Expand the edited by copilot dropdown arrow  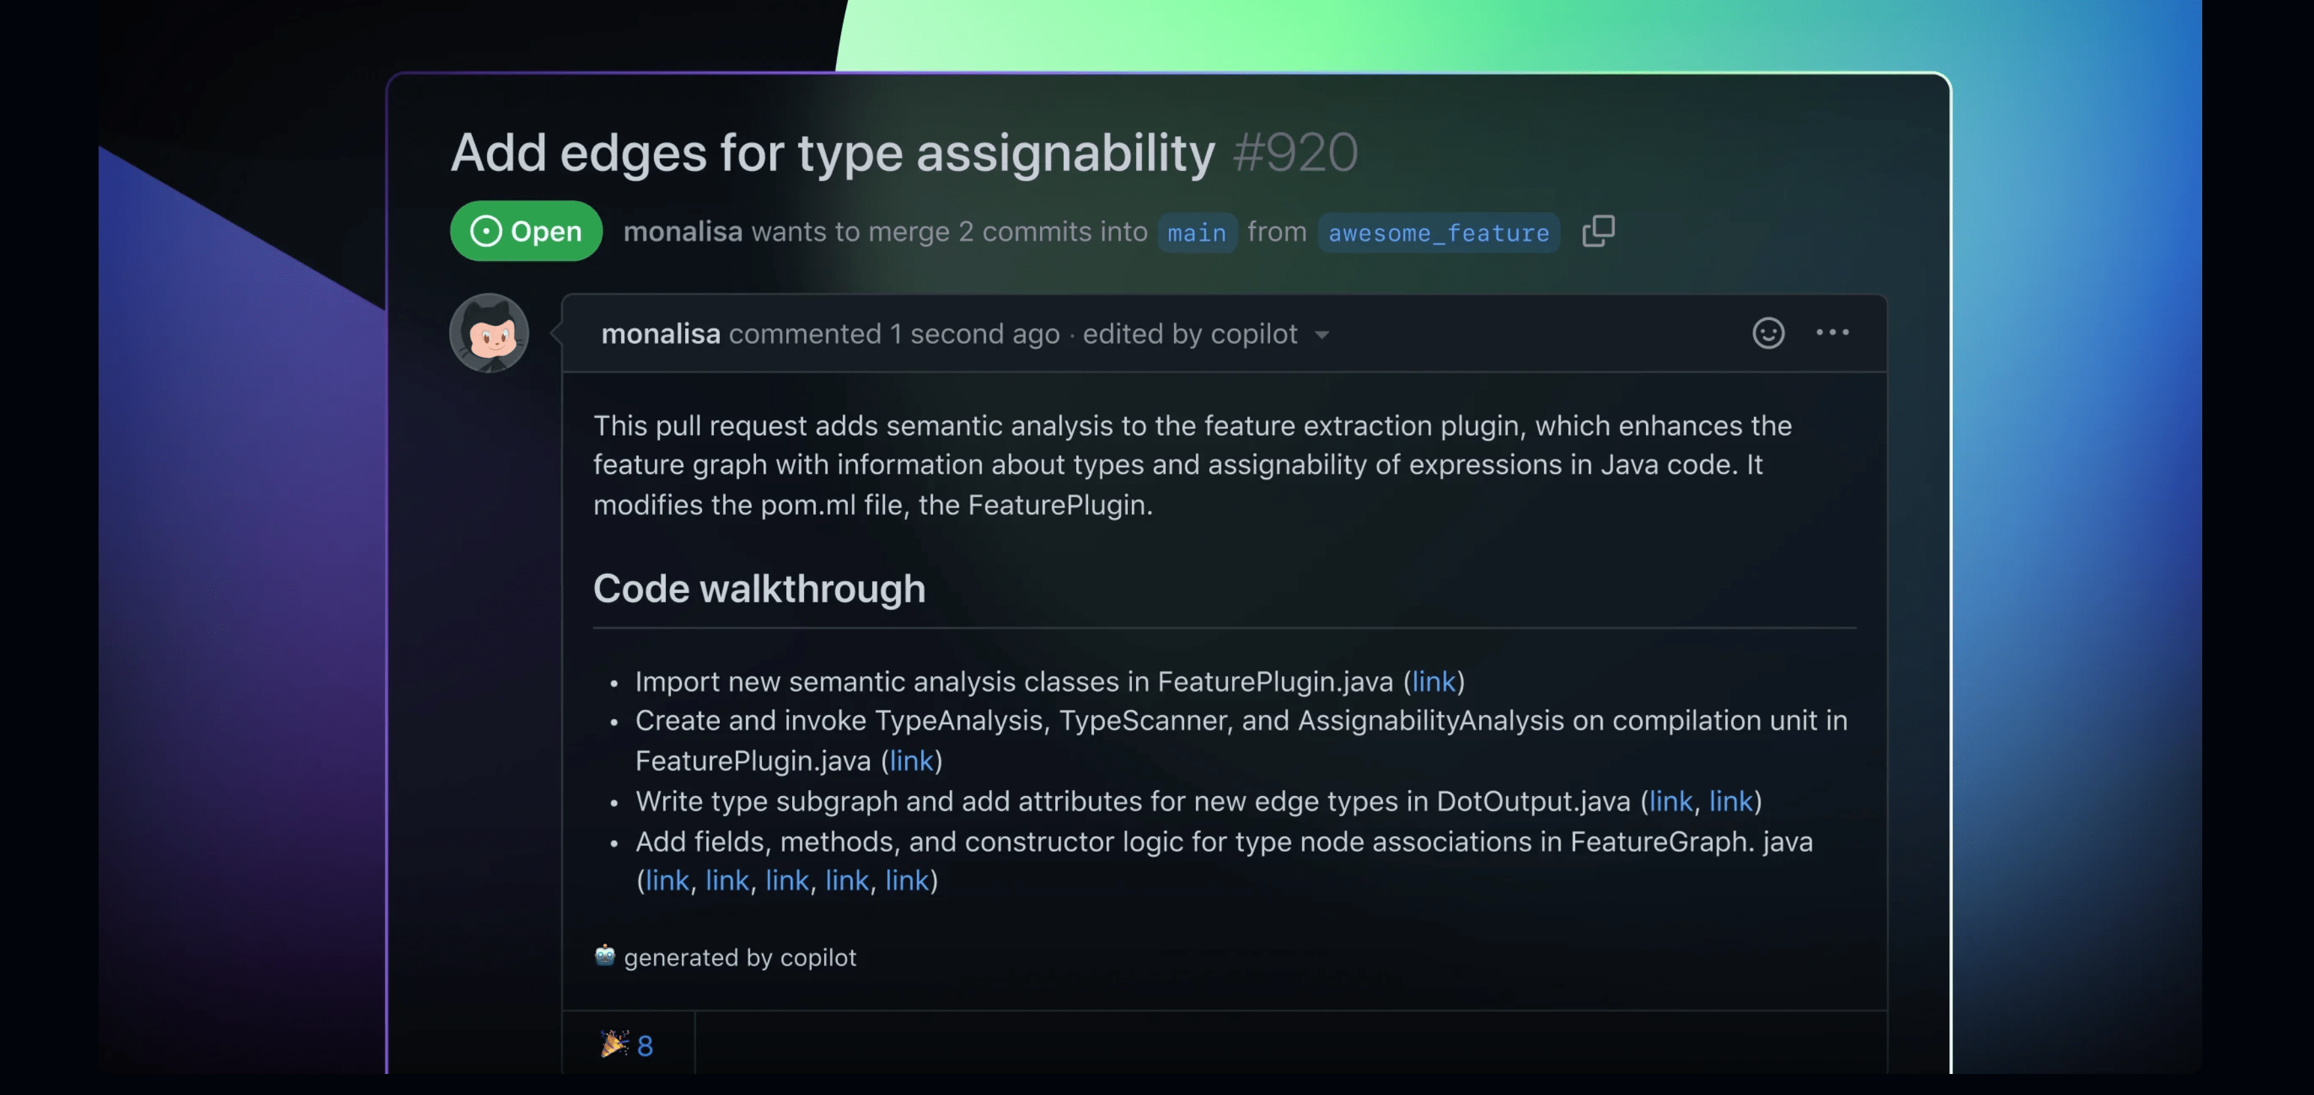pyautogui.click(x=1321, y=335)
